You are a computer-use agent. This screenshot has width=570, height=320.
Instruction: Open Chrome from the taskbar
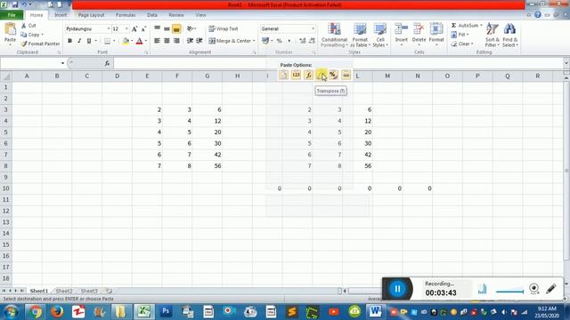[36, 312]
